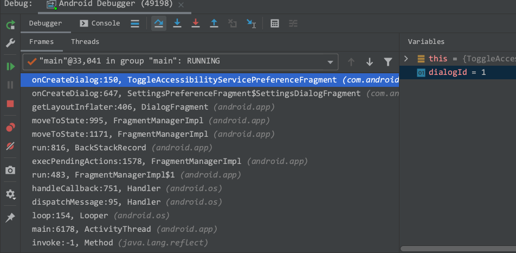Switch to the Console tab
Screen dimensions: 516x253
coord(100,23)
